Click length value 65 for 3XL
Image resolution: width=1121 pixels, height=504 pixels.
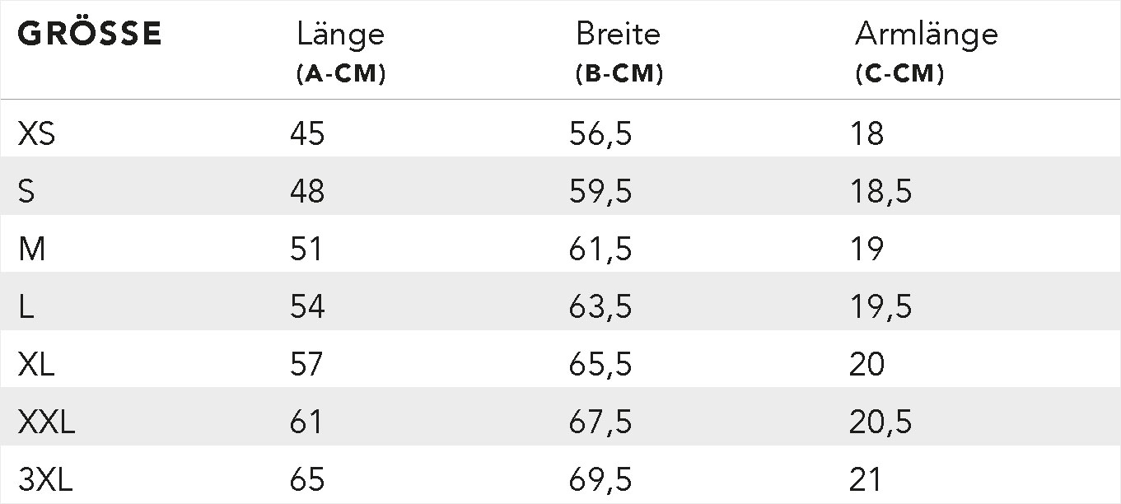pyautogui.click(x=307, y=480)
